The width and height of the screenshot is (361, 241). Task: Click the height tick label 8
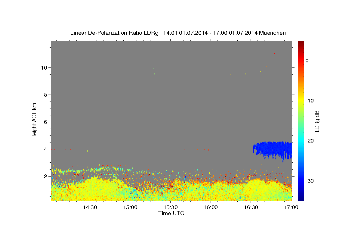coord(46,95)
